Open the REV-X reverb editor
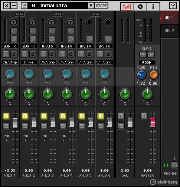 [x=151, y=55]
